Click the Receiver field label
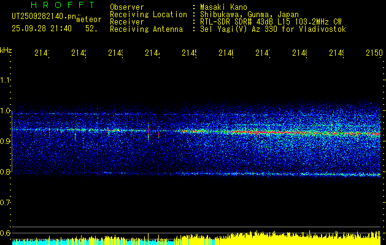This screenshot has width=386, height=245. (127, 22)
